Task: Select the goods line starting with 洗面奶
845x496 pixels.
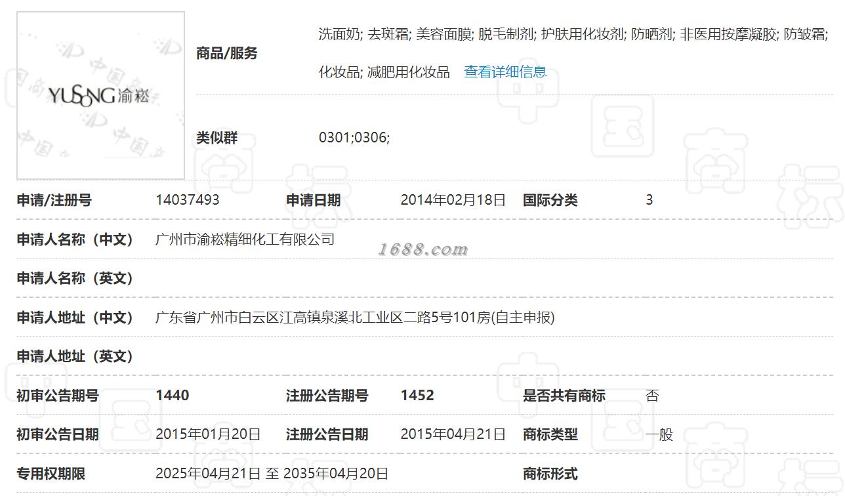Action: [573, 35]
